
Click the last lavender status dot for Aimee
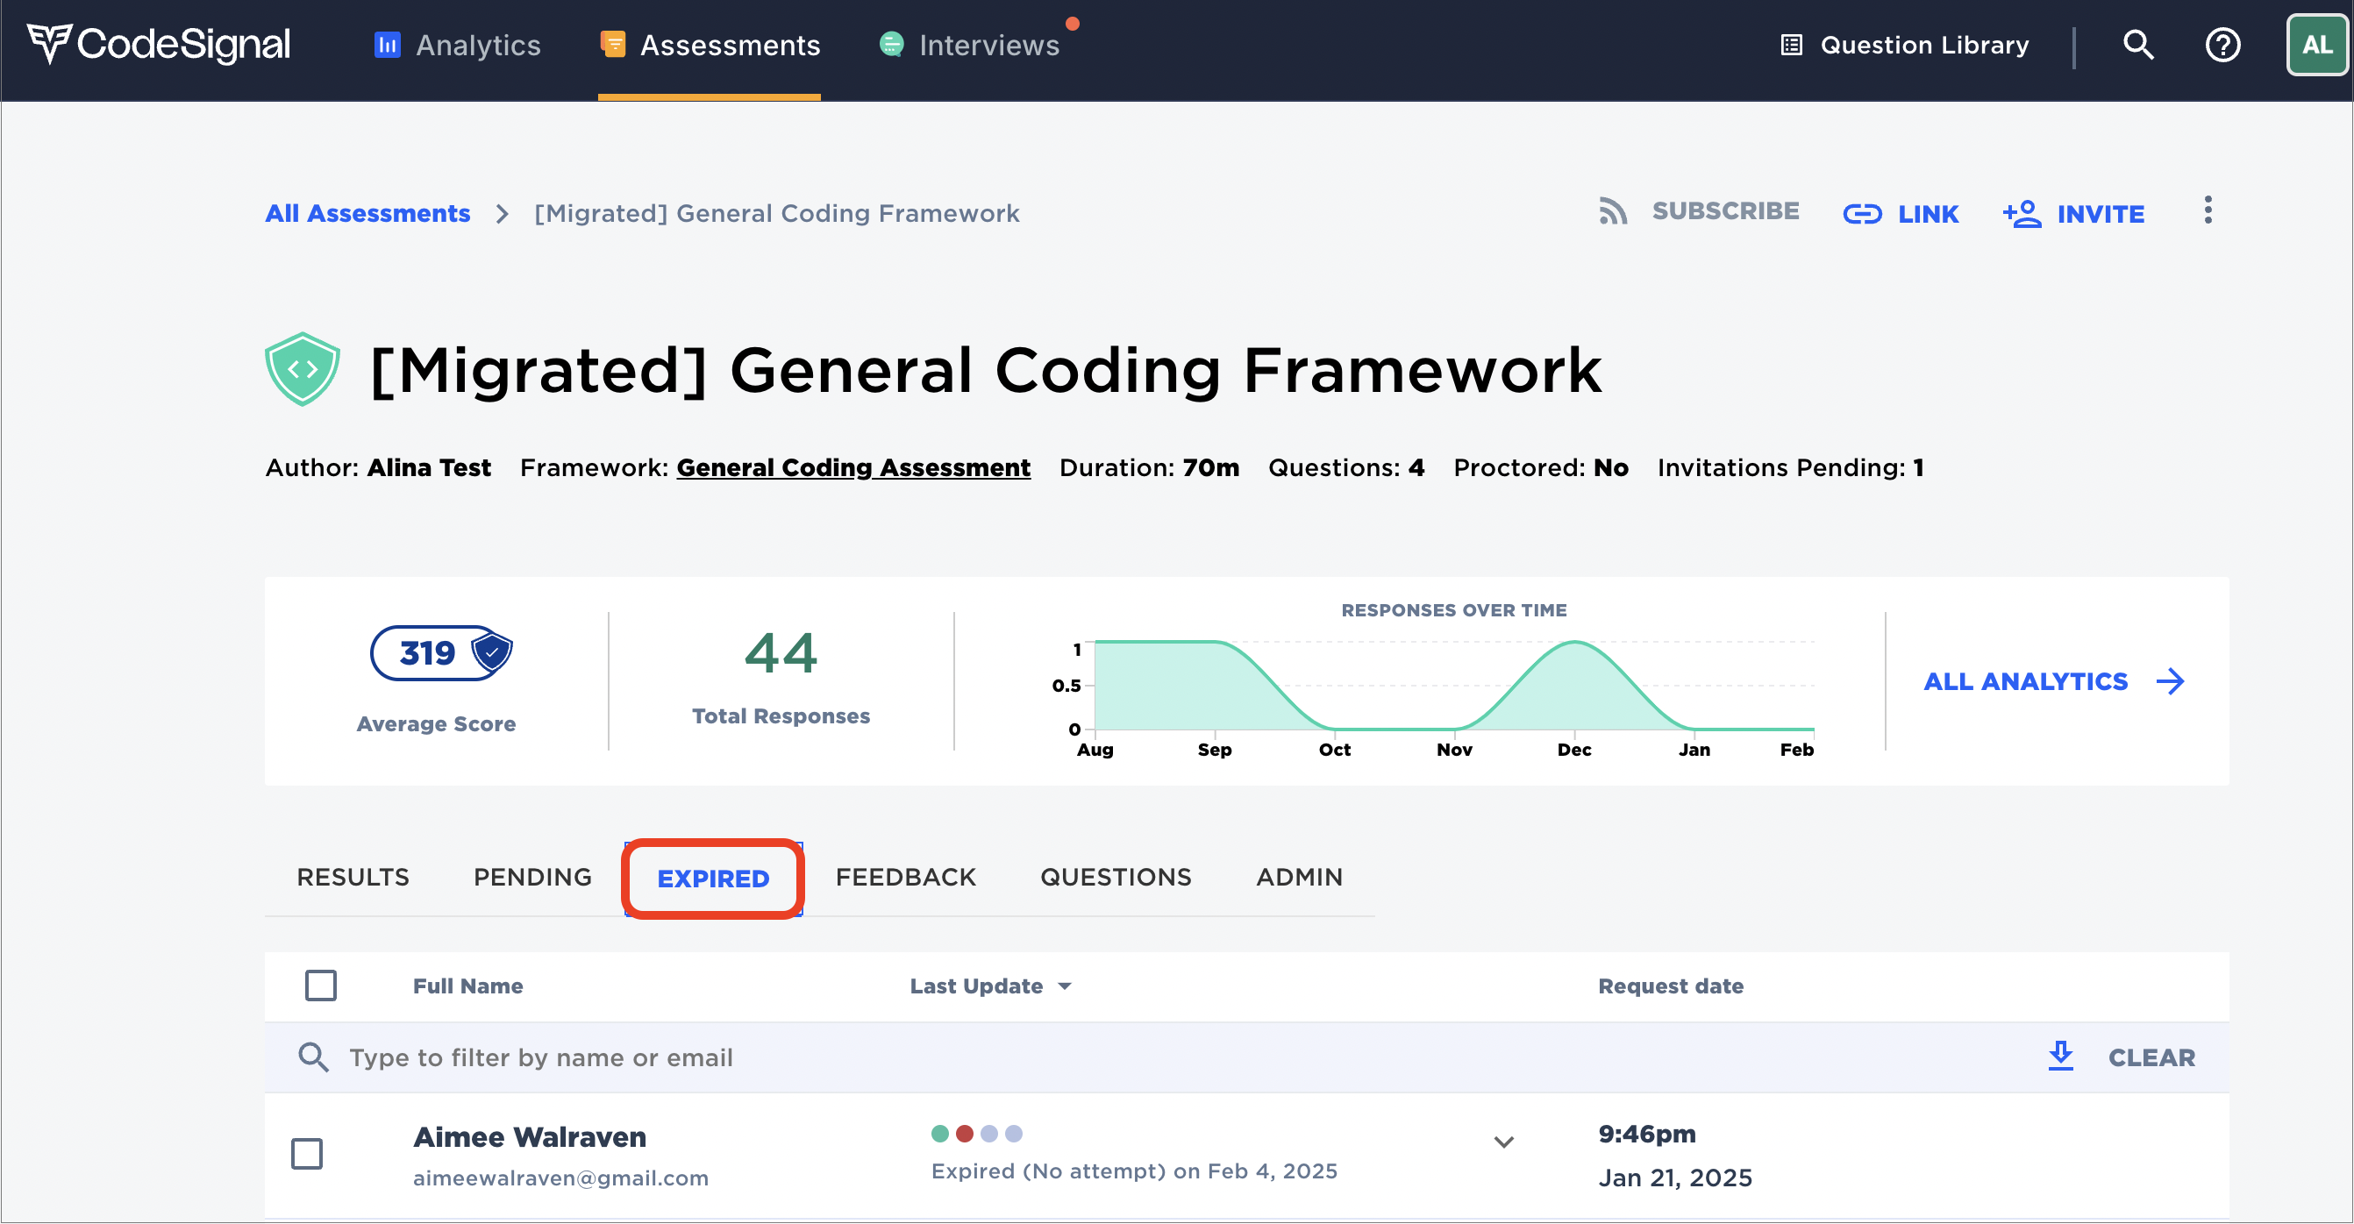click(1013, 1134)
